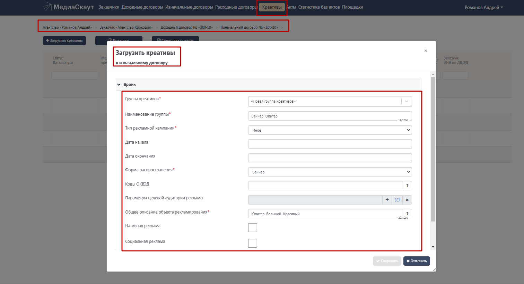Close the dialog with the X icon
Image resolution: width=524 pixels, height=284 pixels.
point(426,51)
